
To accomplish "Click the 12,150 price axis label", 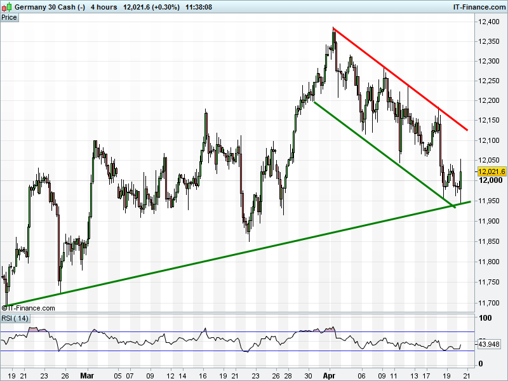I will click(x=489, y=120).
